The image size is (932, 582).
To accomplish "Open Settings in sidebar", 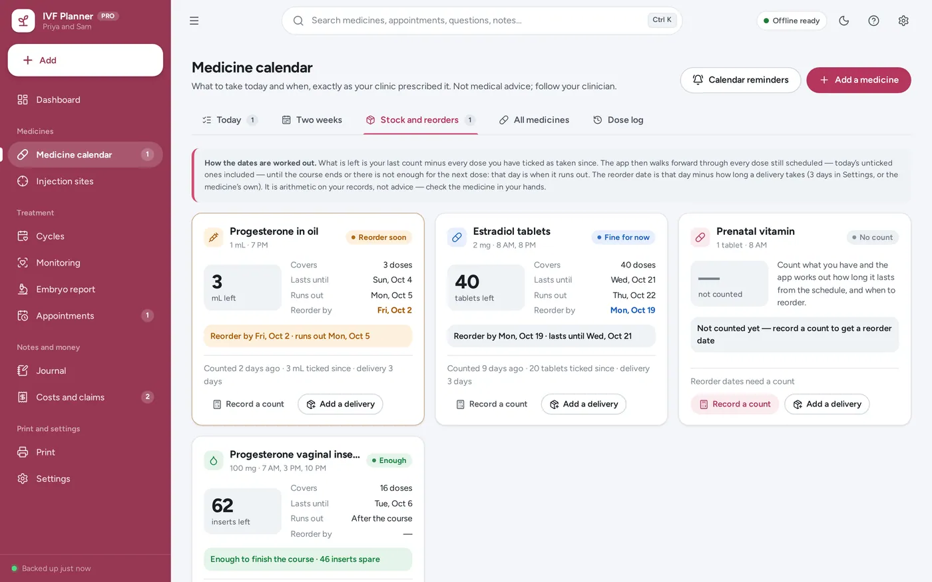I will [x=85, y=479].
